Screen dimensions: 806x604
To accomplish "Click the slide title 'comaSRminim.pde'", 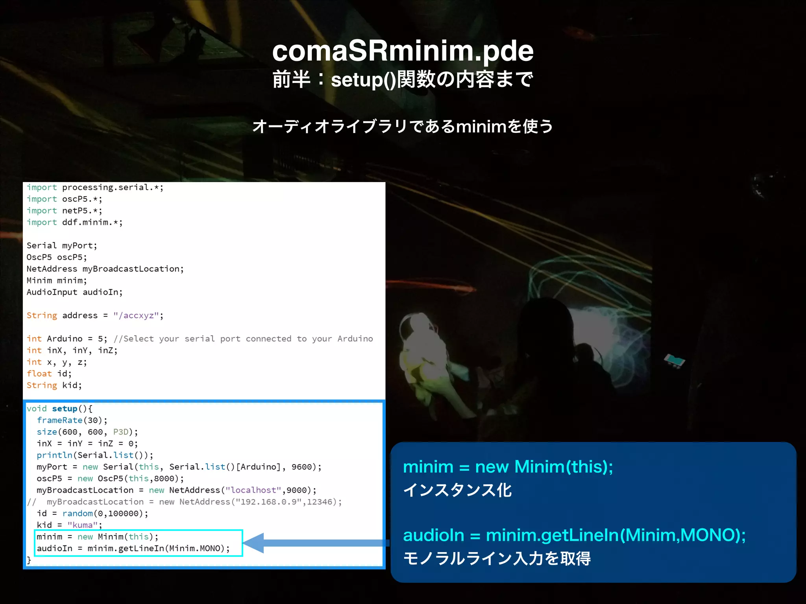I will 403,52.
